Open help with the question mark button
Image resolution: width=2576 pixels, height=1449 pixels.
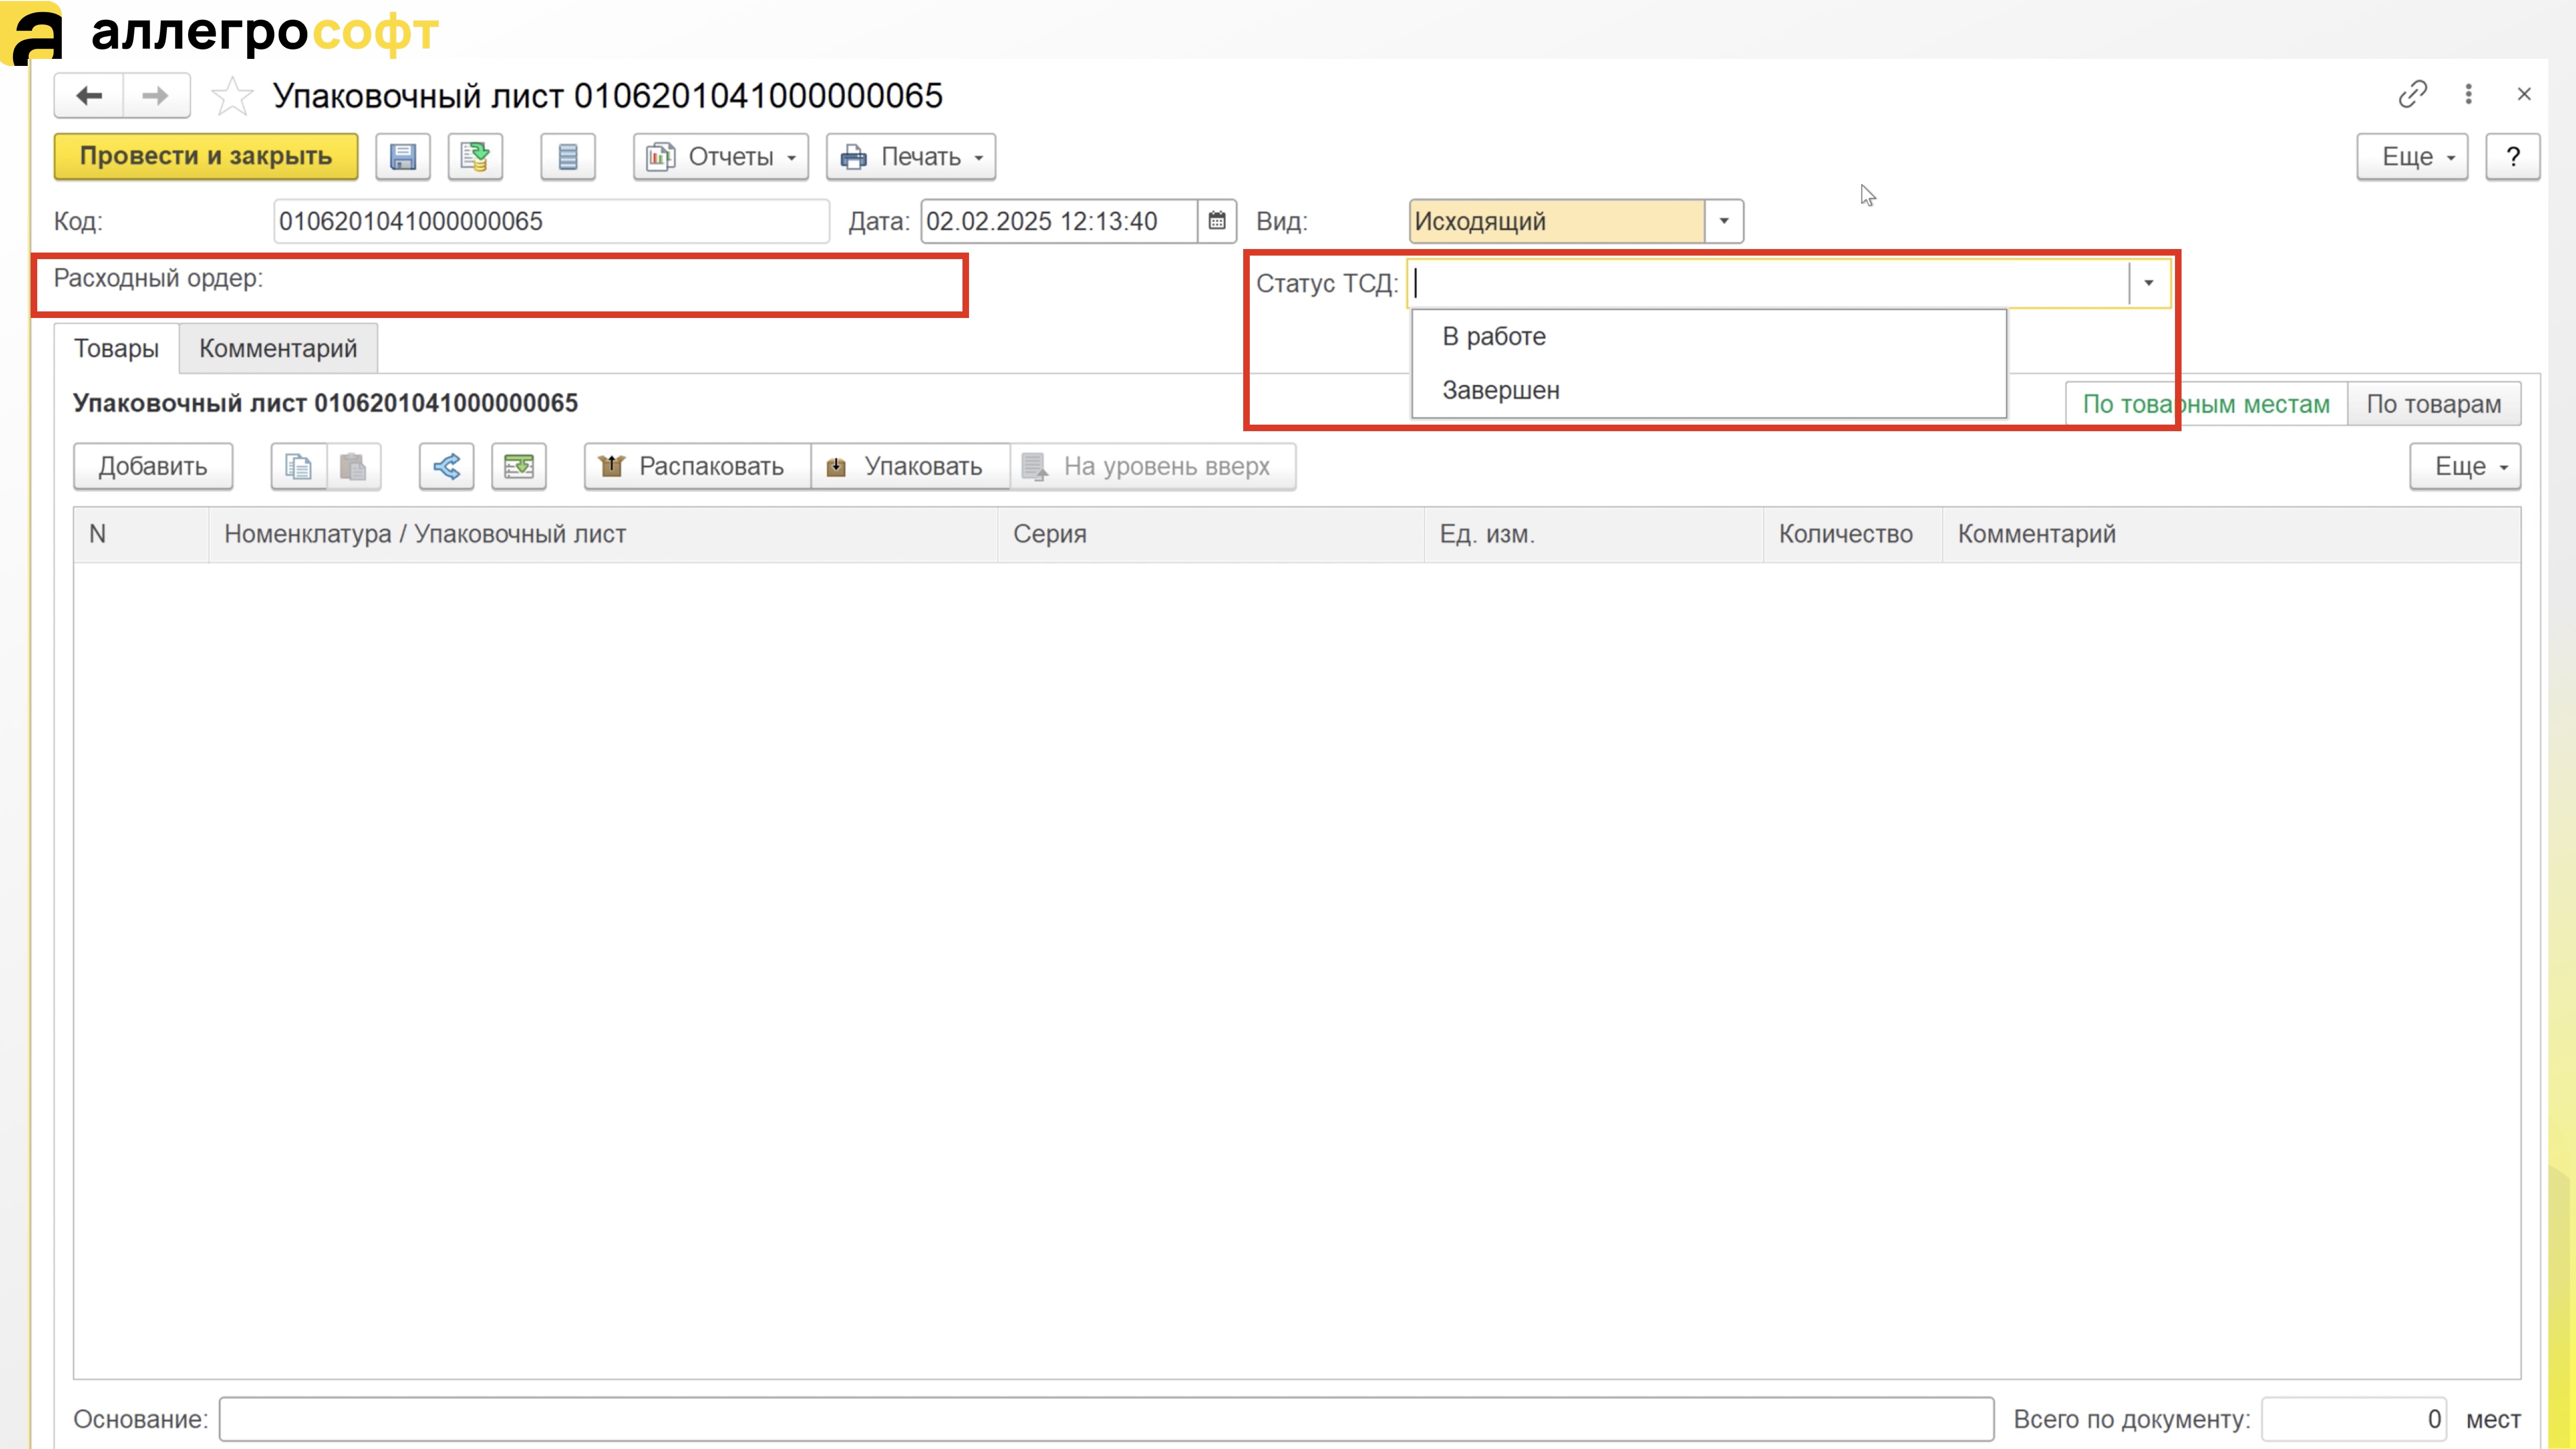2513,157
